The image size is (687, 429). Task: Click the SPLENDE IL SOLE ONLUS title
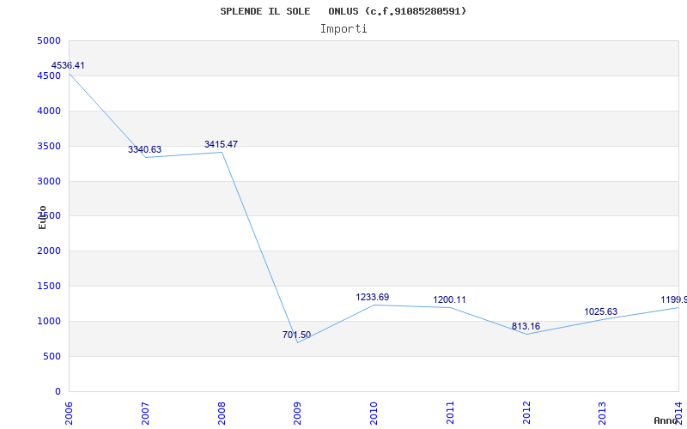click(343, 11)
